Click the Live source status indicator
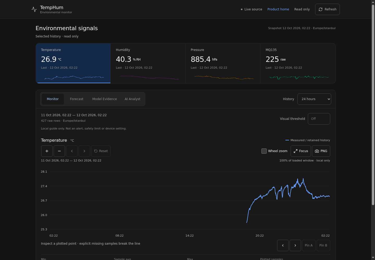375x260 pixels. (251, 9)
